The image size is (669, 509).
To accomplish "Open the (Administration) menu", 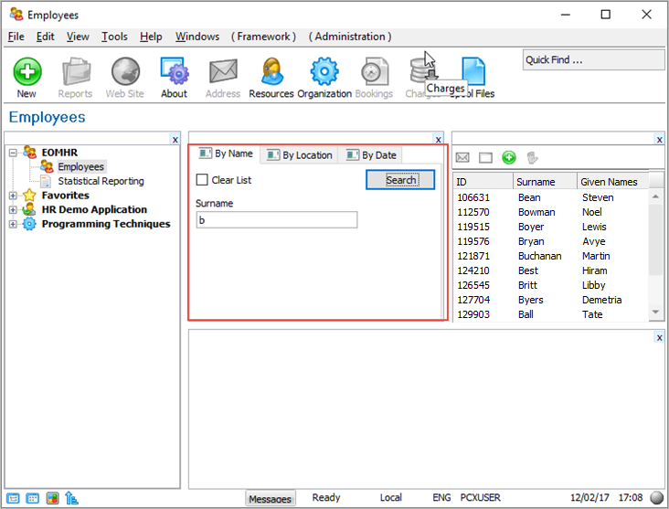I will [x=350, y=37].
